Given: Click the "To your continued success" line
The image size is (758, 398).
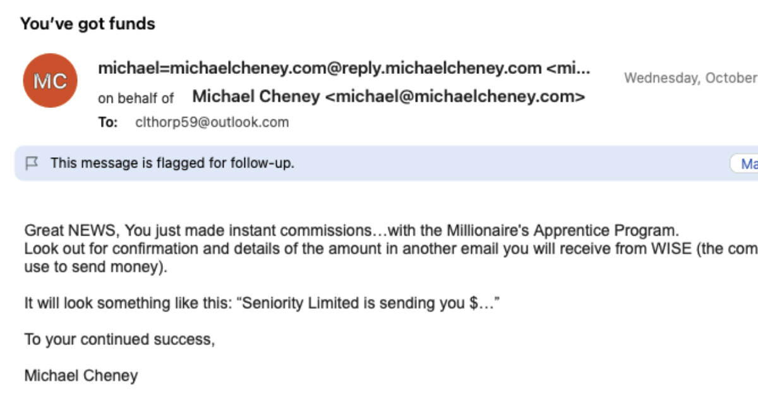Looking at the screenshot, I should 120,339.
